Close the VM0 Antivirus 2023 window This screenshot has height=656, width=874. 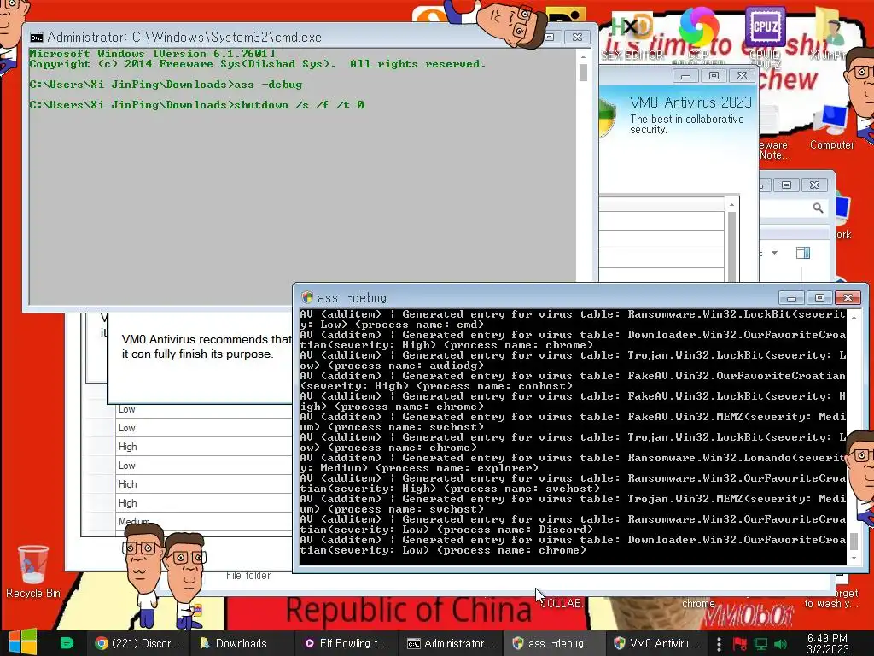(742, 76)
